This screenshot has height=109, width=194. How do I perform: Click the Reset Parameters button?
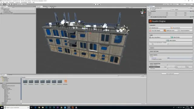[x=185, y=31]
